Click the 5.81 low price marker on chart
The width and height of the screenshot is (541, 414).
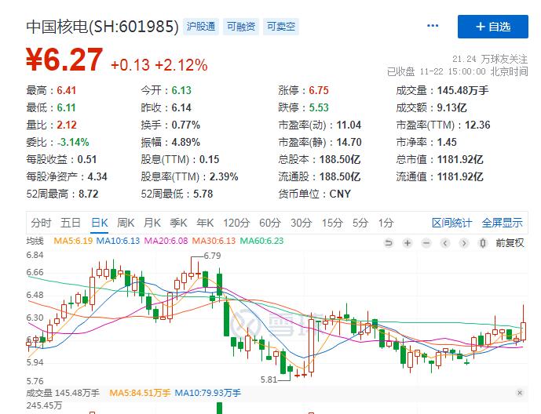coord(269,380)
